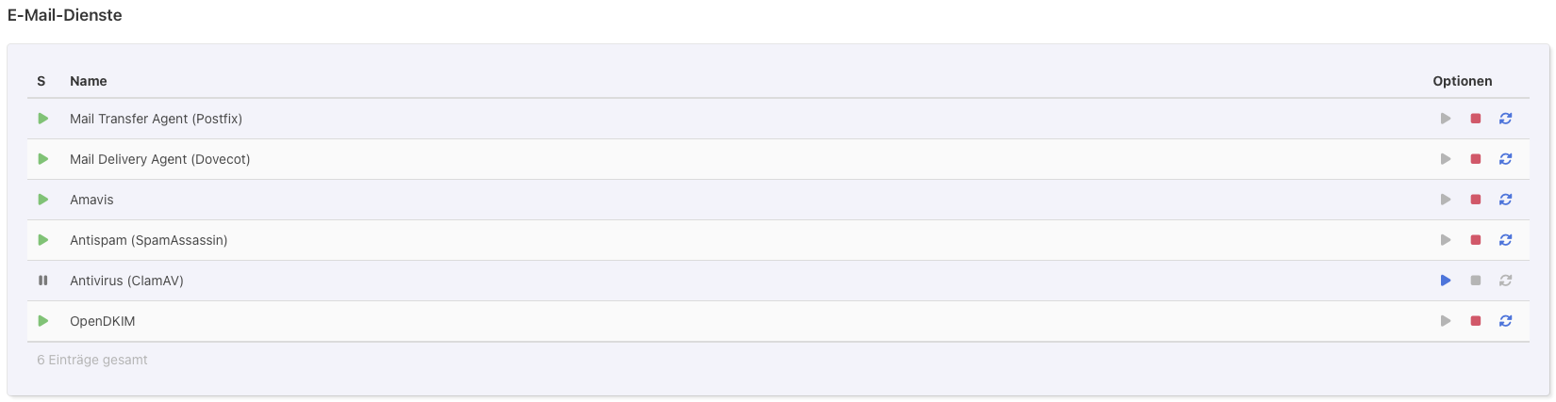1556x402 pixels.
Task: Click the greyed start icon for OpenDKIM
Action: pos(1446,321)
